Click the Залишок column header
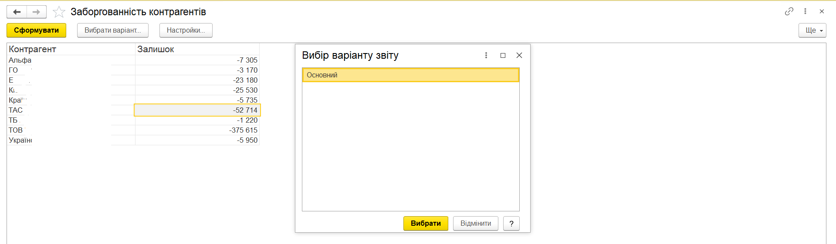836x244 pixels. click(156, 49)
